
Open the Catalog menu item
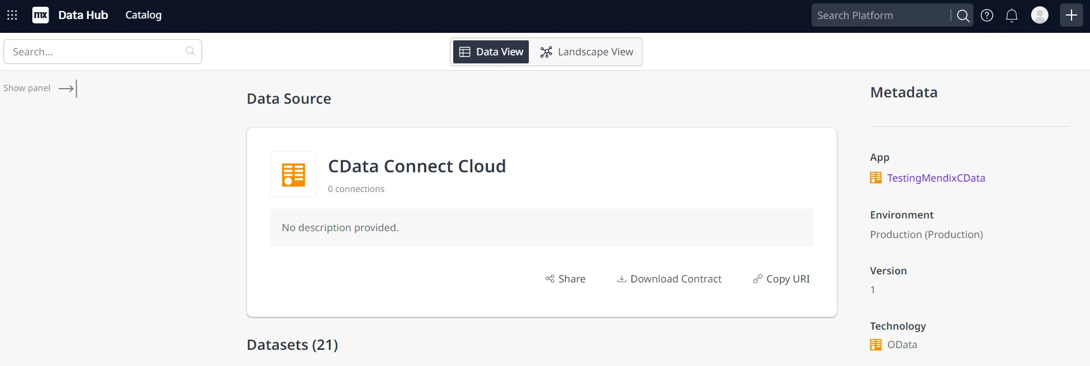[x=143, y=15]
